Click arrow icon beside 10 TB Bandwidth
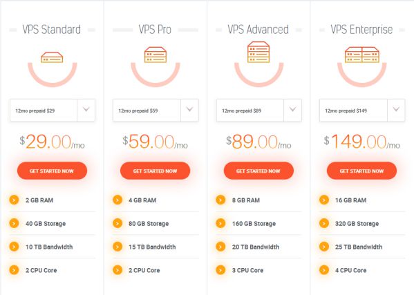The image size is (414, 295). [14, 247]
